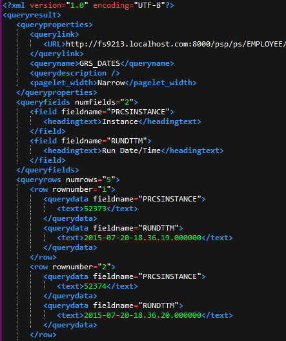Click the timestamp 2015-07-20-18.36.19.000000

(x=143, y=238)
